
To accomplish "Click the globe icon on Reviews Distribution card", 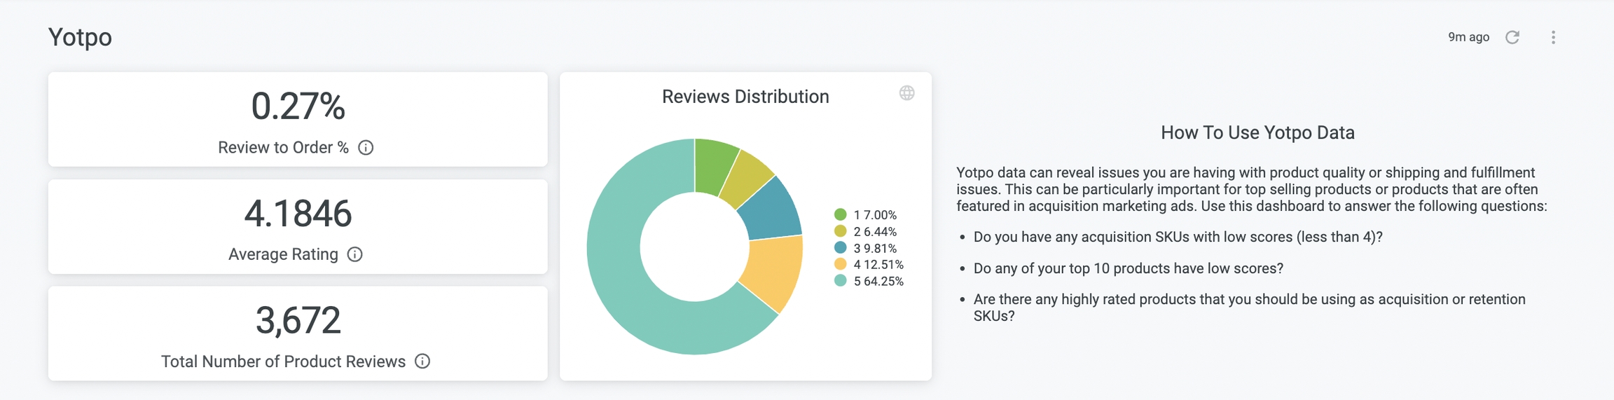I will [906, 93].
